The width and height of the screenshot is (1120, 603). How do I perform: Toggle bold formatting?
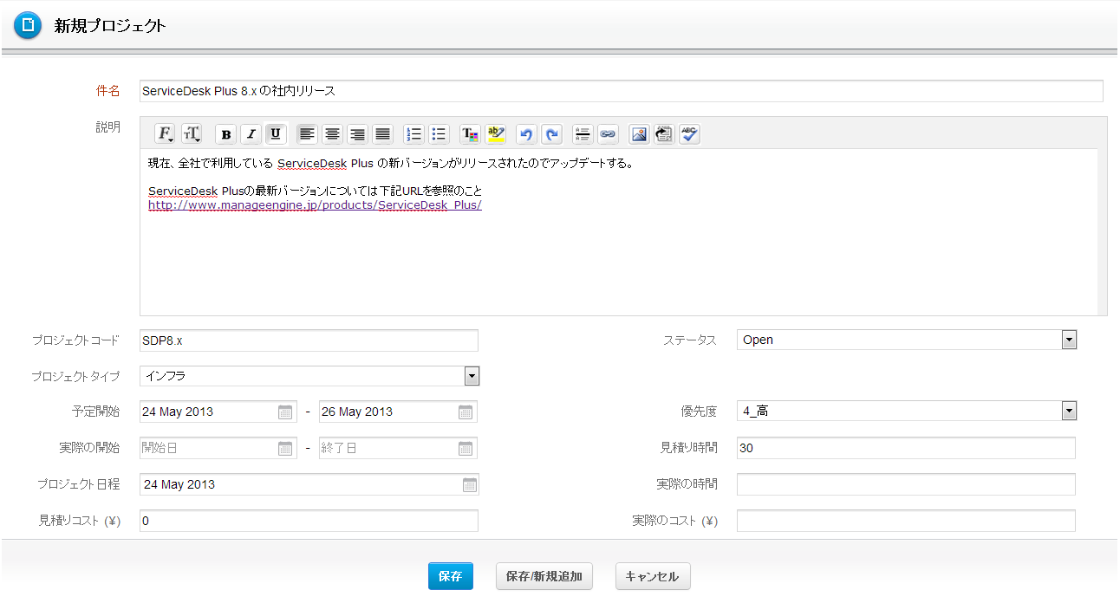[226, 134]
